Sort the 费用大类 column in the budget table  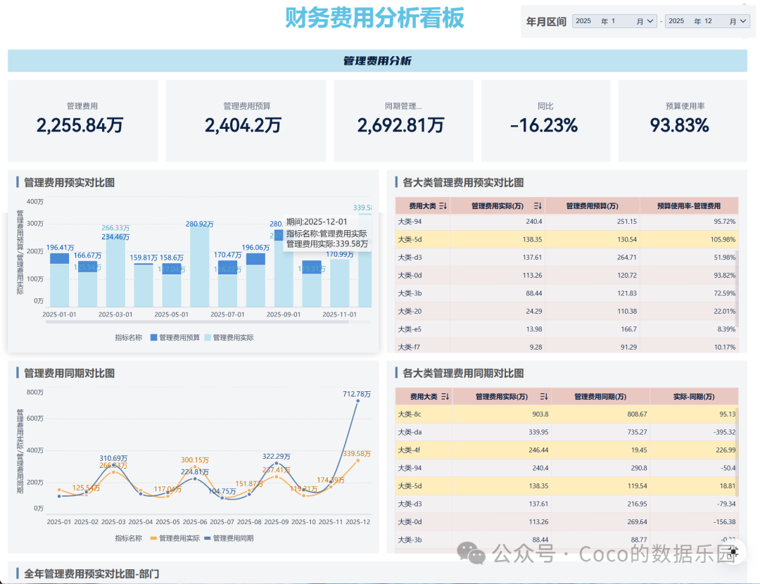click(443, 206)
